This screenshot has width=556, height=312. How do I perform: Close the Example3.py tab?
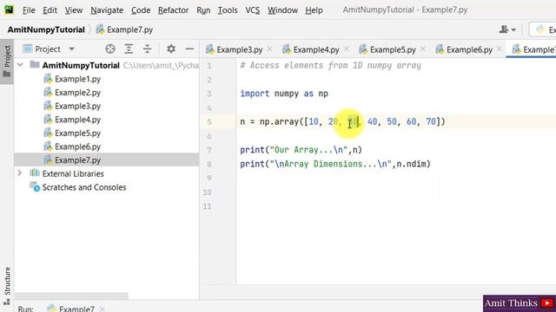tap(270, 49)
